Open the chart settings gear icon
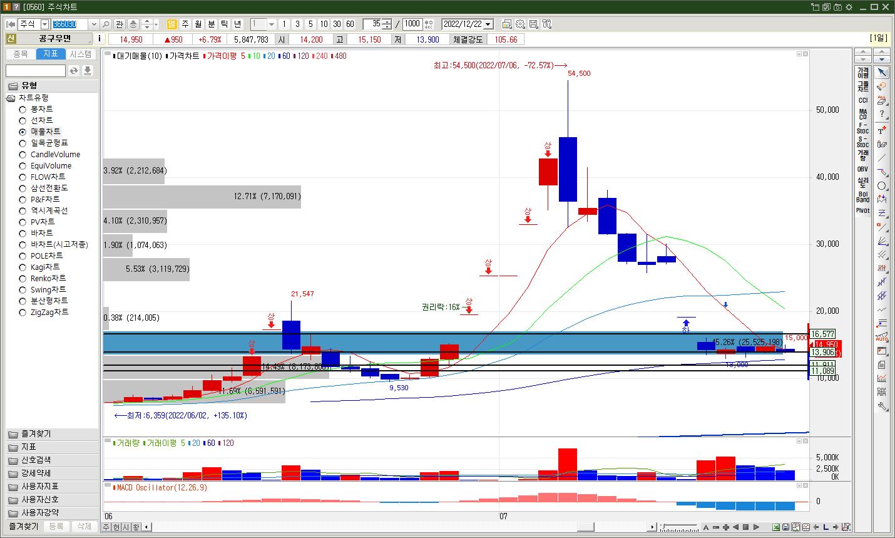Viewport: 895px width, 538px height. pos(520,24)
